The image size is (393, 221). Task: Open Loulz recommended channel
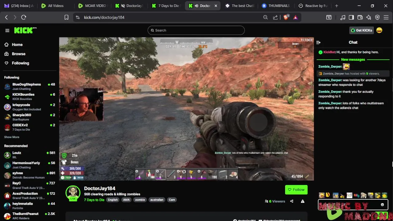tap(29, 155)
